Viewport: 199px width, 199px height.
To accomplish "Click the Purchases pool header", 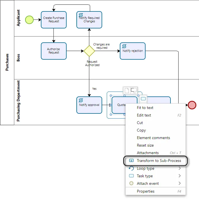I will click(7, 62).
